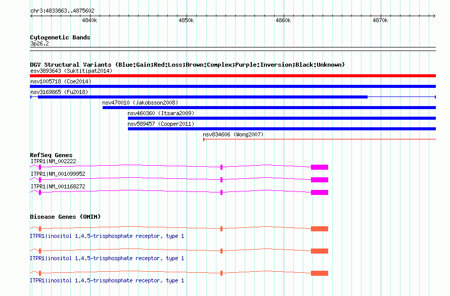The height and width of the screenshot is (296, 450).
Task: Click the chr3:4833863..4875602 coordinate label
Action: tap(62, 11)
